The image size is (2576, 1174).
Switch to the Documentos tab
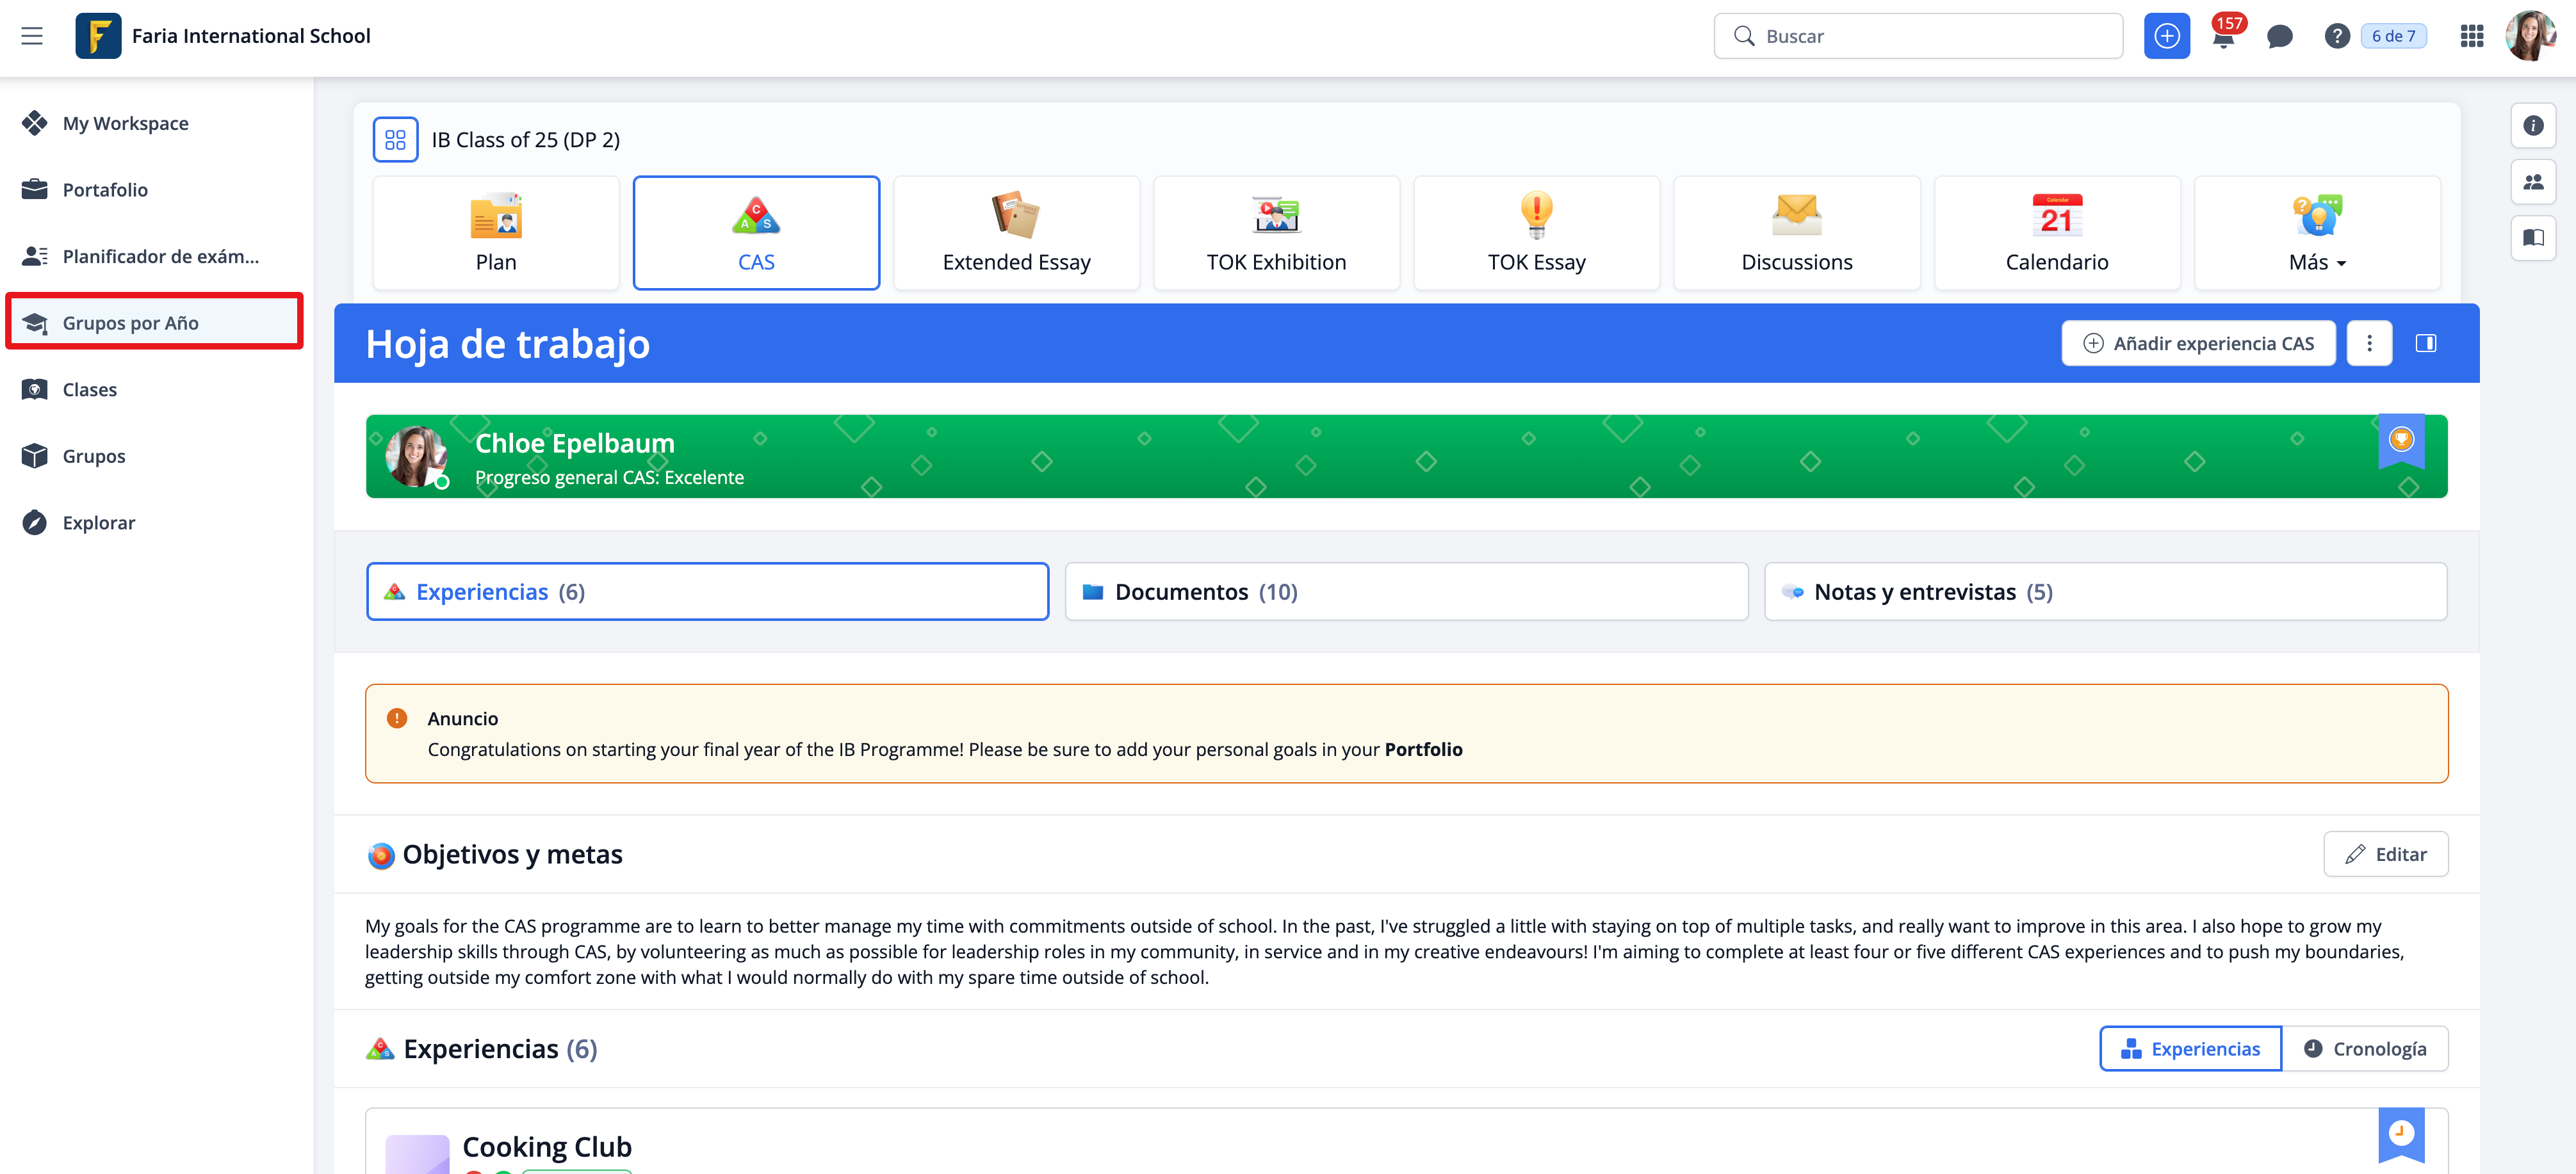coord(1405,591)
